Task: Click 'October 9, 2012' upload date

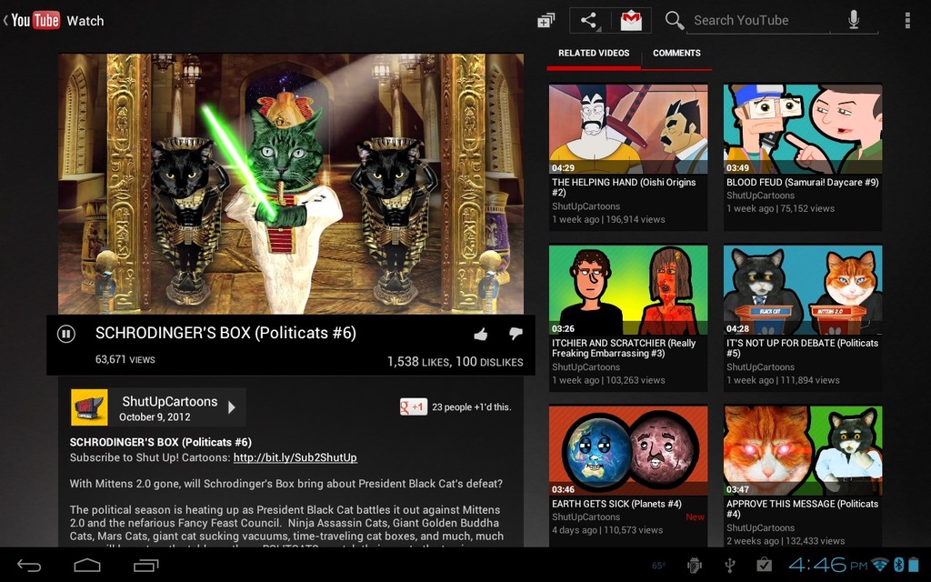Action: tap(155, 416)
